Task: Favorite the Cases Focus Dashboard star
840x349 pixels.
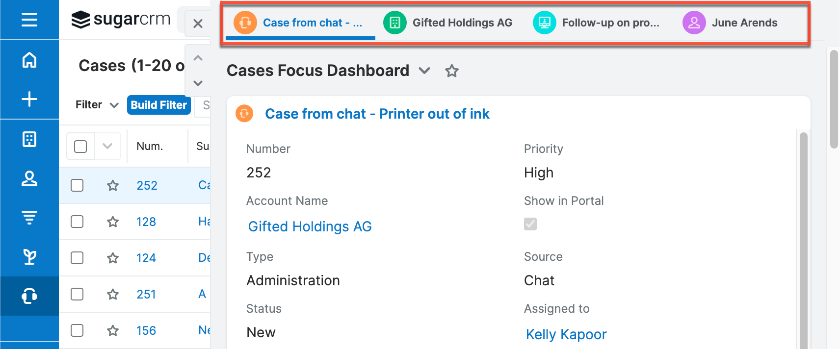Action: tap(451, 71)
